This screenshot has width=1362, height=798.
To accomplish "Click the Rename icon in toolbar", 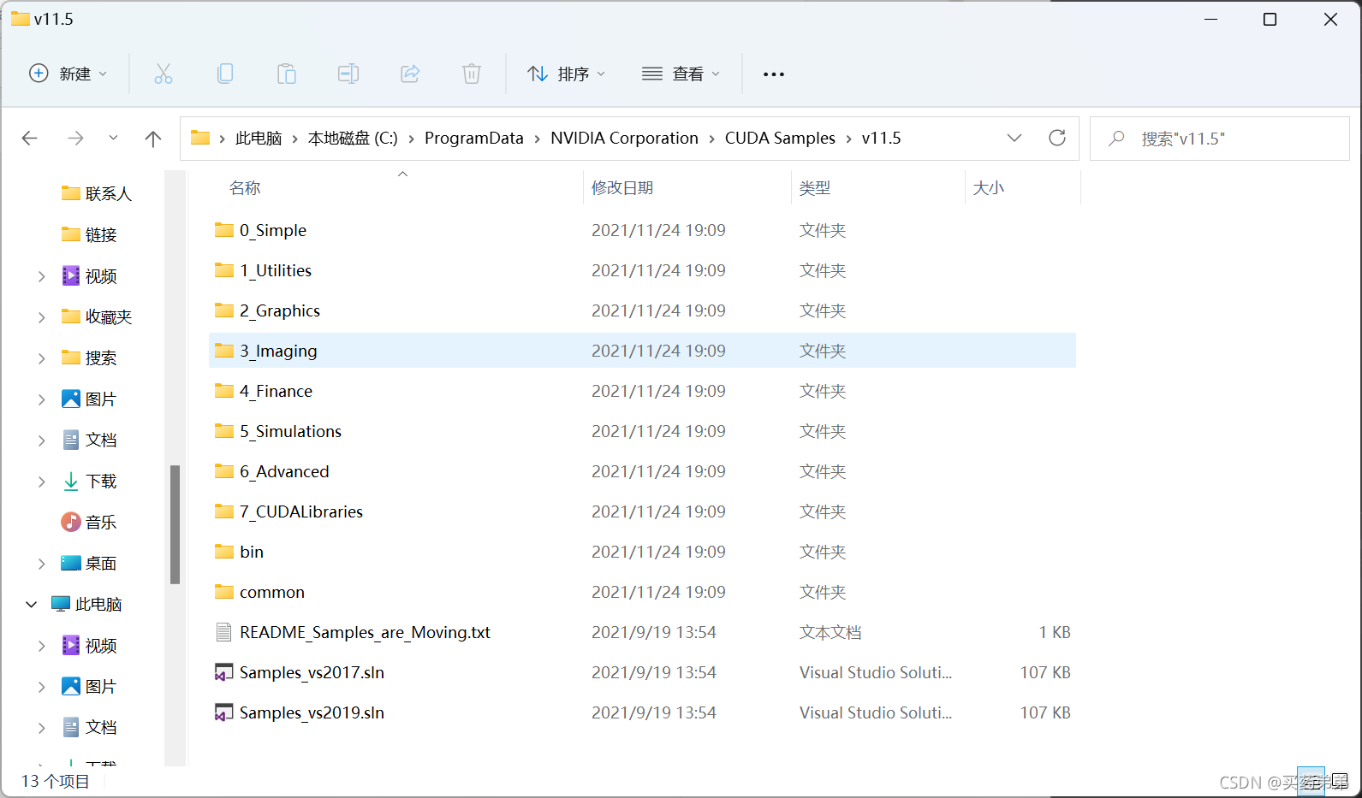I will (x=348, y=74).
